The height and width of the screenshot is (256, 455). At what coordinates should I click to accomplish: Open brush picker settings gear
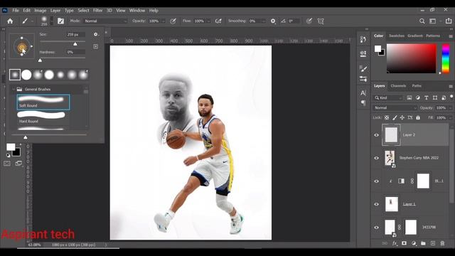[96, 34]
